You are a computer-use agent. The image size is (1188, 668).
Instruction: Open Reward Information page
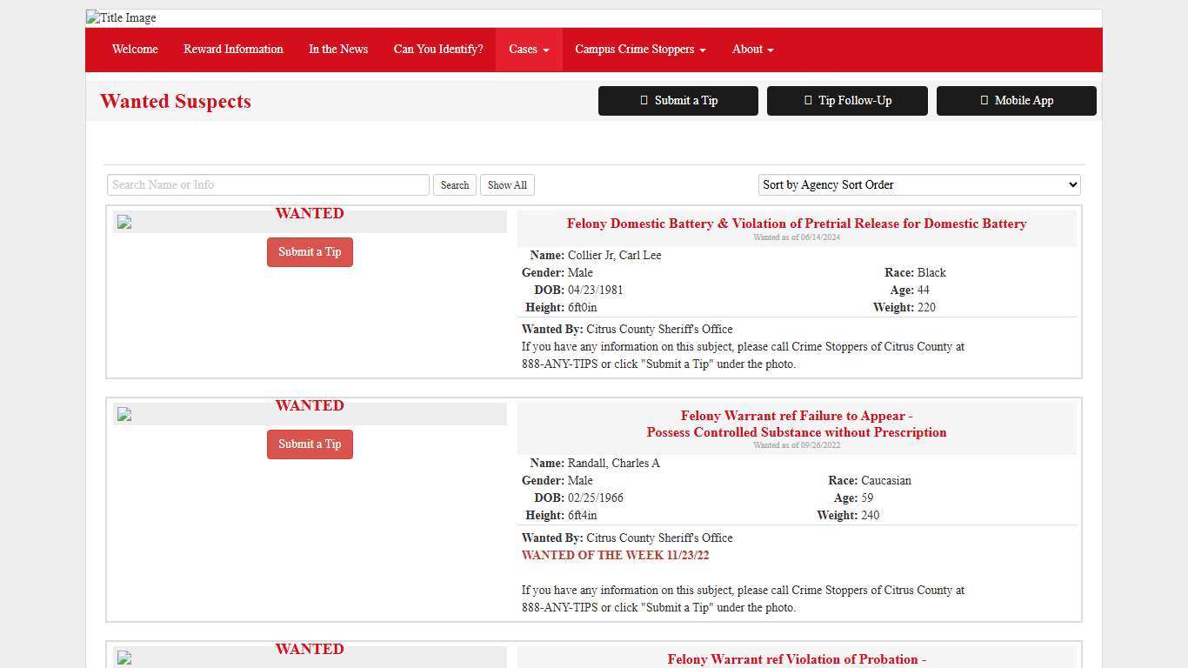pos(233,50)
